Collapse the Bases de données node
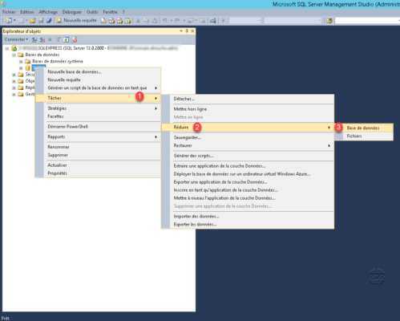This screenshot has width=400, height=321. coord(14,55)
